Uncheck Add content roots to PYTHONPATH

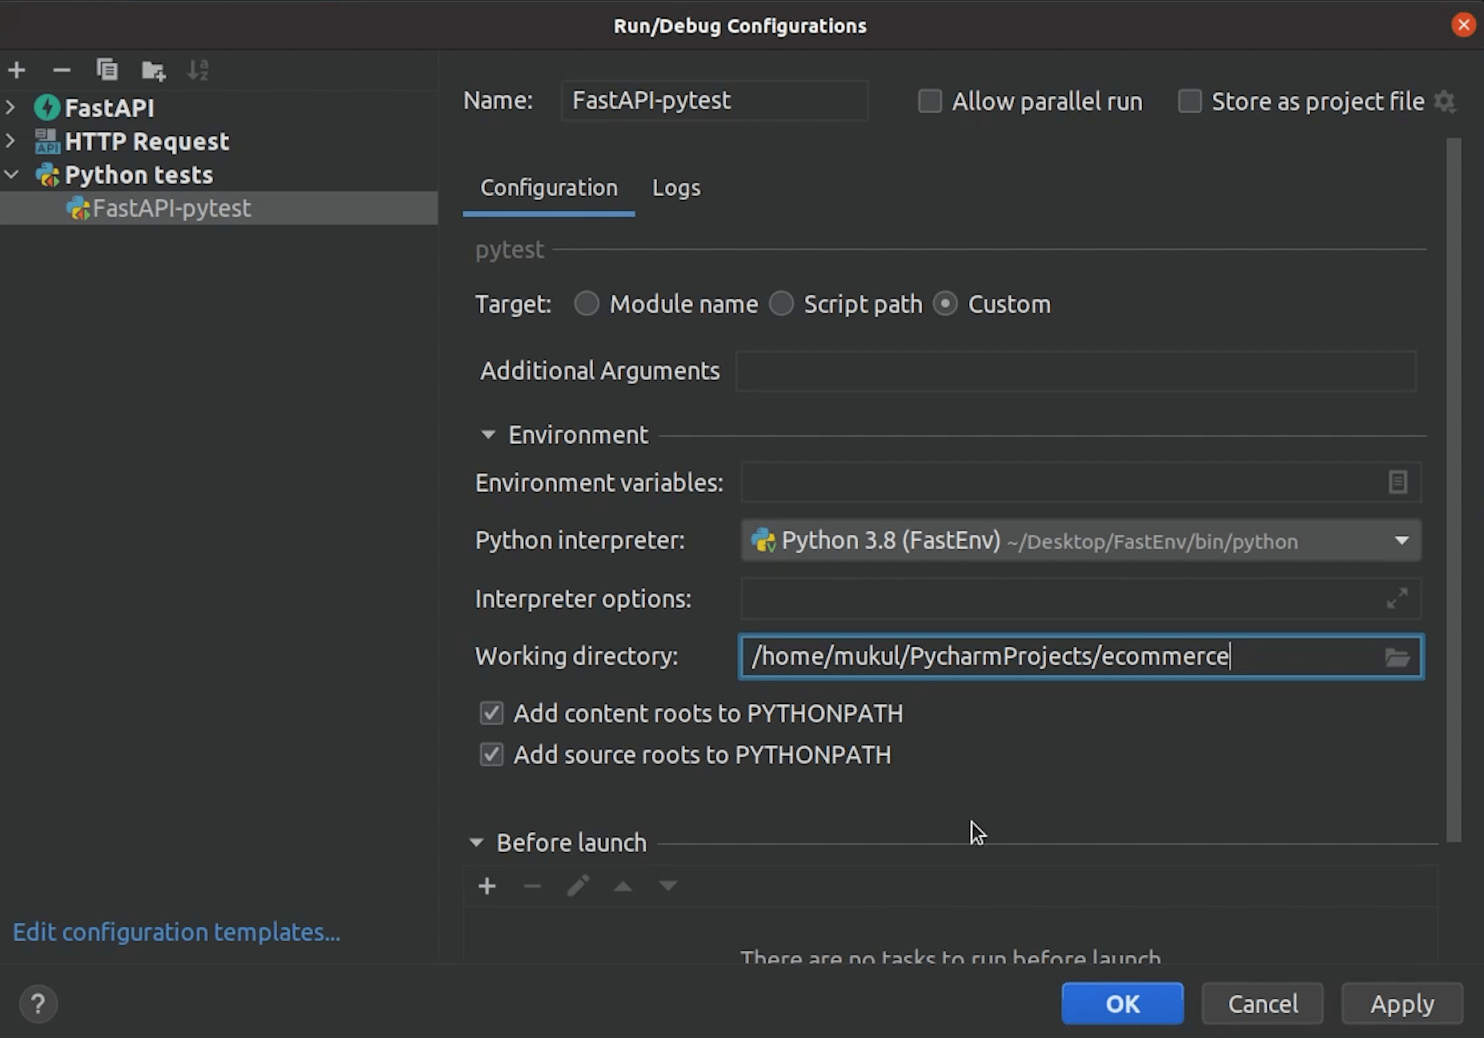[x=491, y=713]
